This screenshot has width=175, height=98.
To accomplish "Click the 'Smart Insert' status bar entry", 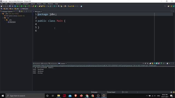I will click(x=112, y=92).
